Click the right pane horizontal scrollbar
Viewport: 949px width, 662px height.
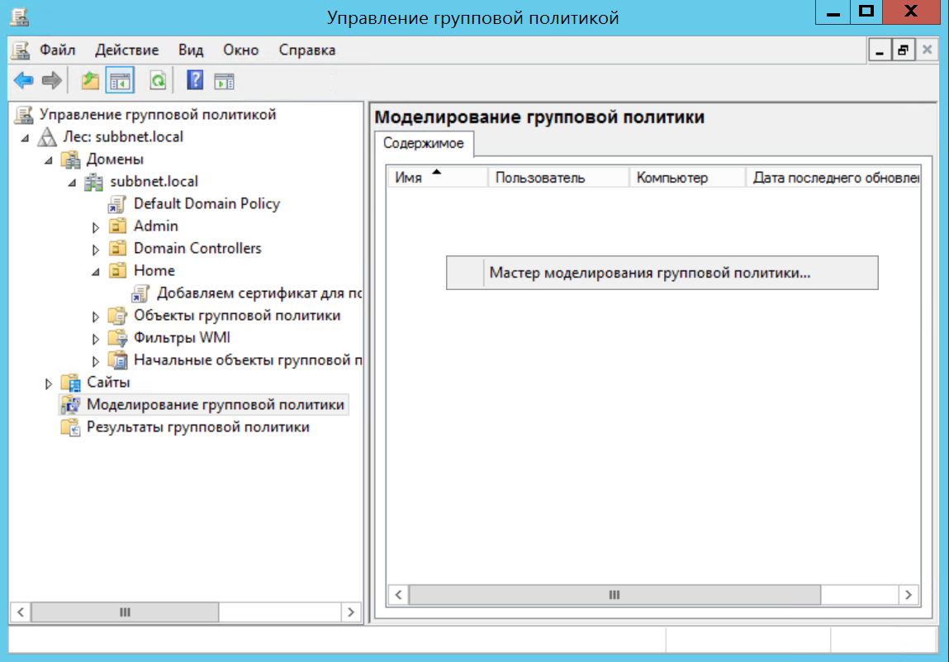[614, 595]
